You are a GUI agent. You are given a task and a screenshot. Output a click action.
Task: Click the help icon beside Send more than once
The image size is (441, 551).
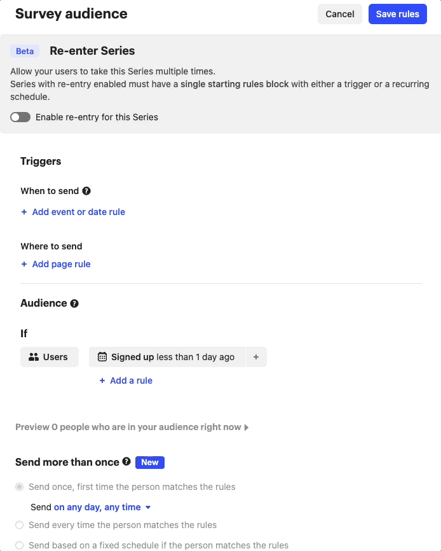click(x=126, y=462)
